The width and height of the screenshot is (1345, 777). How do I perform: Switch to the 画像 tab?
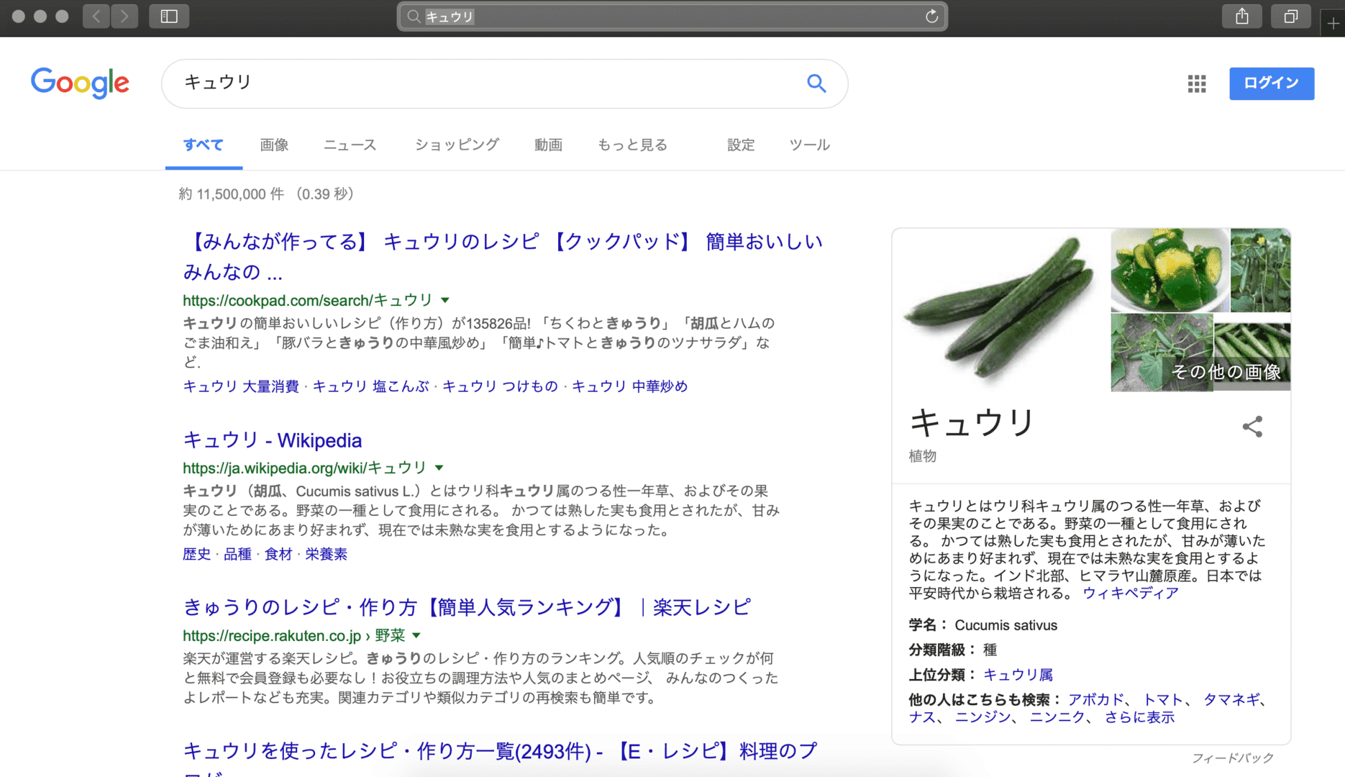274,145
